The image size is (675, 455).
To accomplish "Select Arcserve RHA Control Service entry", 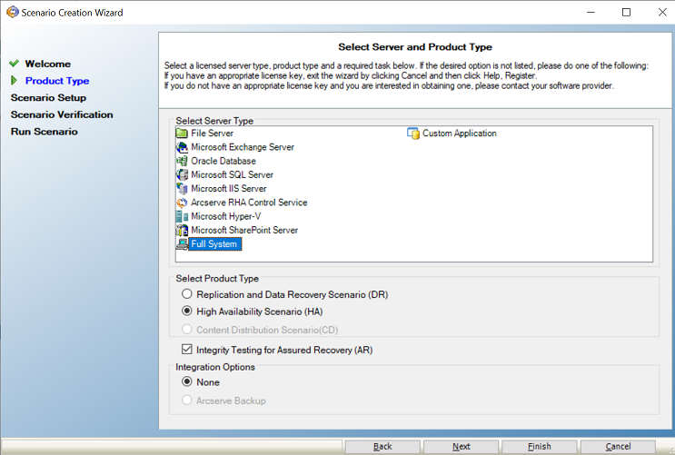I will (249, 203).
